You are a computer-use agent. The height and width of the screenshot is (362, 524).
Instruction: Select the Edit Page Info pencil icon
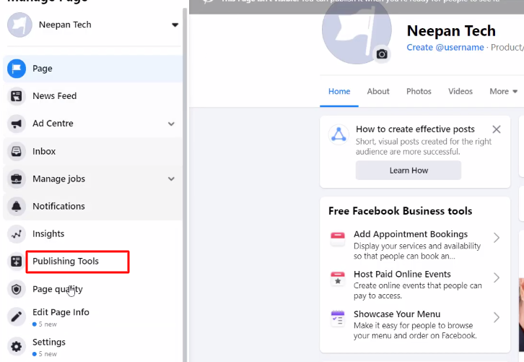17,316
